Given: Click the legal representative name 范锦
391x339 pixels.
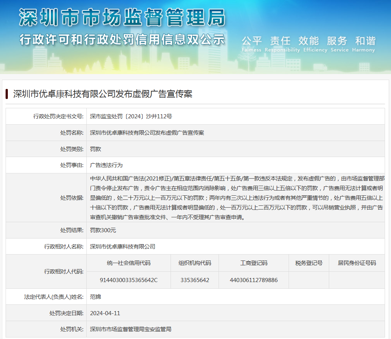Looking at the screenshot, I should [x=96, y=297].
